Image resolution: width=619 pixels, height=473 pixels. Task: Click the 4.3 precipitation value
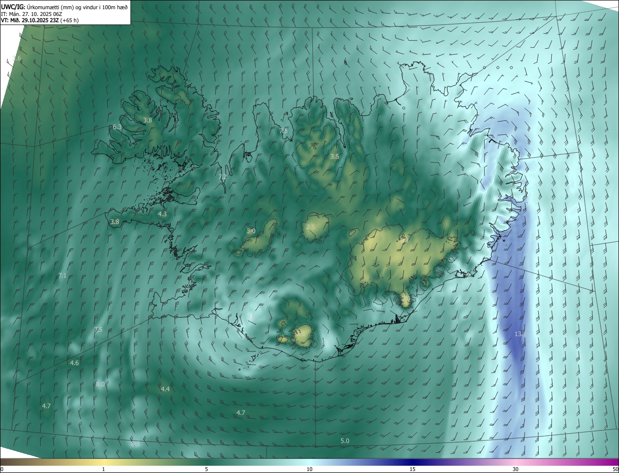click(x=162, y=214)
